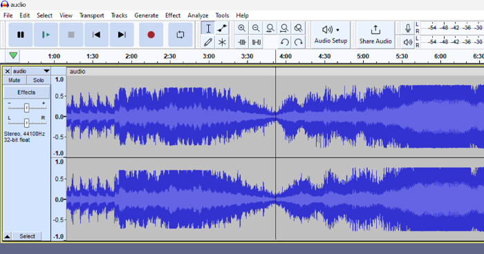Click the microphone record meter icon

[x=408, y=28]
